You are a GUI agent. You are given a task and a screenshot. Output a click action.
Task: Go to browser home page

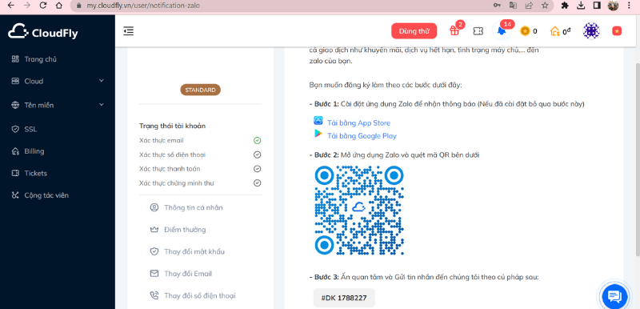point(59,6)
